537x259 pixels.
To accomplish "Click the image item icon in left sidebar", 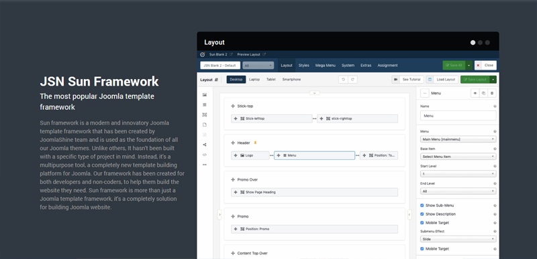I will [x=205, y=94].
